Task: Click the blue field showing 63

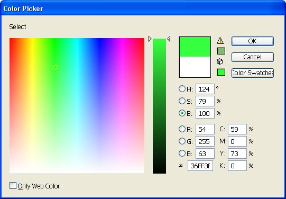Action: (205, 153)
